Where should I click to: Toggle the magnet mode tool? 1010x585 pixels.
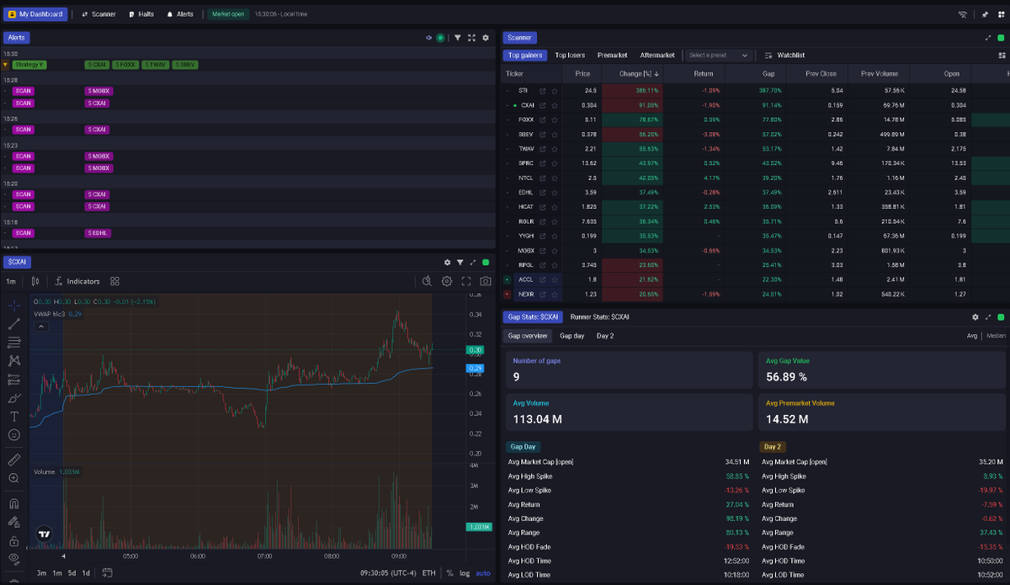pyautogui.click(x=14, y=503)
